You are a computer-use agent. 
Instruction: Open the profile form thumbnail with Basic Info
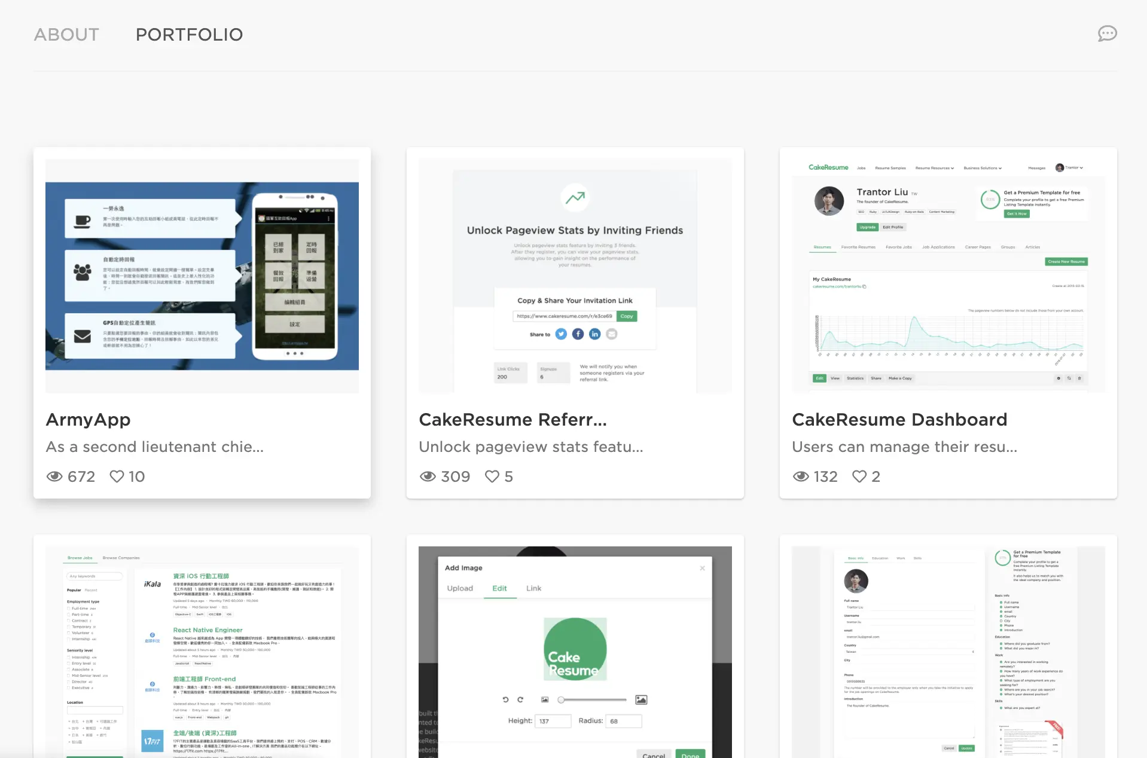click(948, 652)
